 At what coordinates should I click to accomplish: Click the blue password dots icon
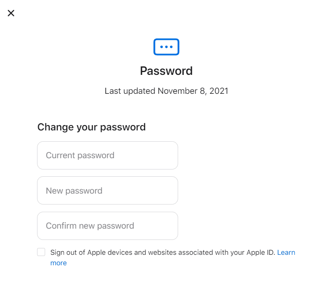(x=166, y=47)
